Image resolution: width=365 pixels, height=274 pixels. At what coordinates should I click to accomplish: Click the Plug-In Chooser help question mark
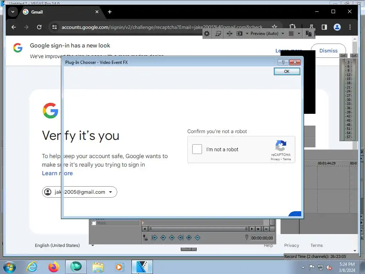tap(283, 62)
